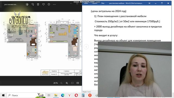
Task: Open the Файл menu in Word
Action: [86, 3]
